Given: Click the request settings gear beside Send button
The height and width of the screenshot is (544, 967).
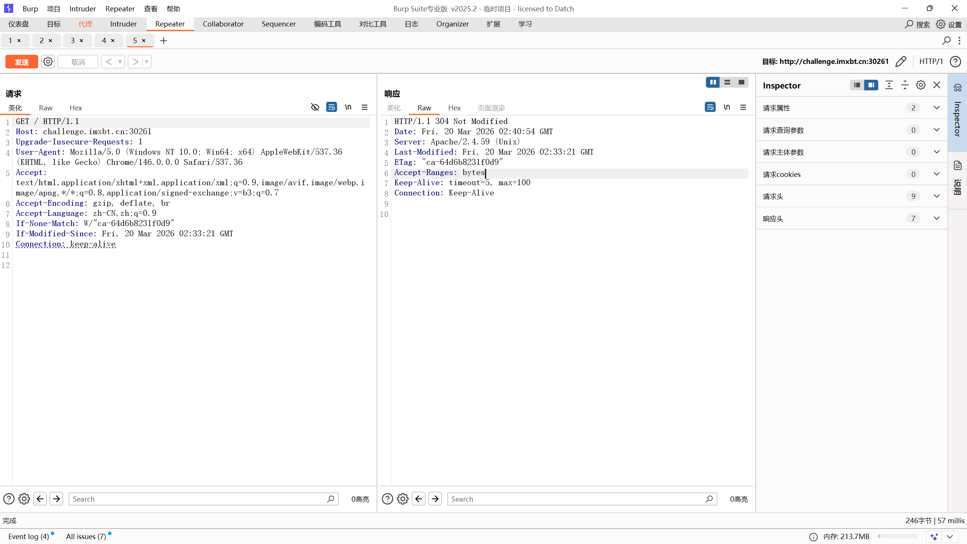Looking at the screenshot, I should (48, 62).
